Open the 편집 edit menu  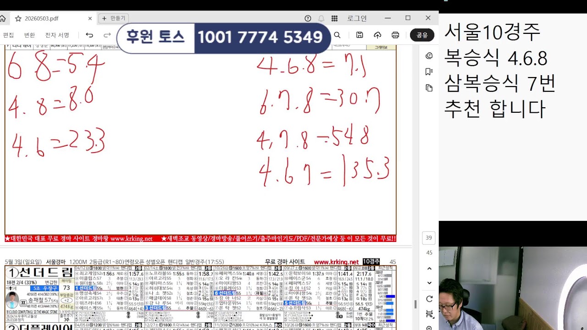coord(8,35)
